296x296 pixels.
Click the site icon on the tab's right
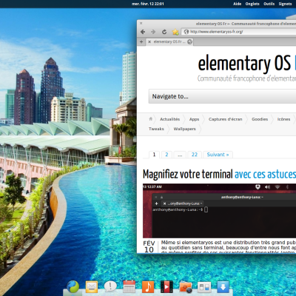(x=189, y=41)
